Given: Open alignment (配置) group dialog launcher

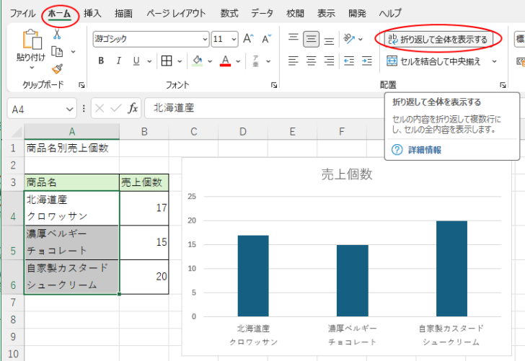Looking at the screenshot, I should pos(503,85).
